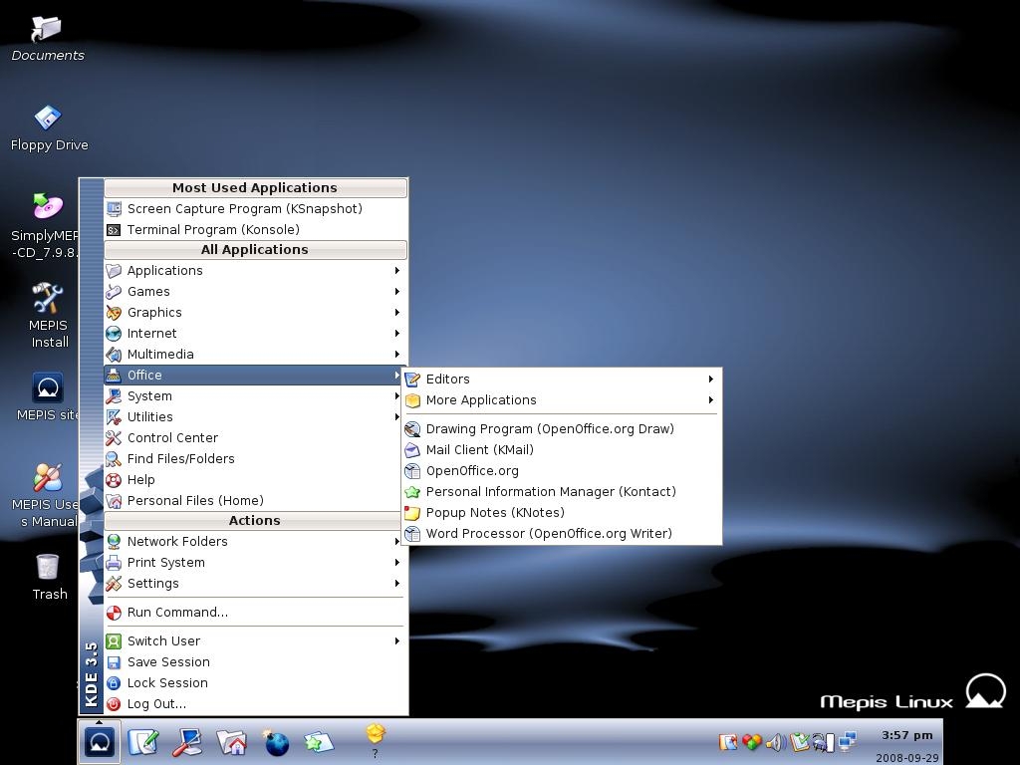Click the document icon in the system tray
This screenshot has width=1020, height=765.
(728, 741)
